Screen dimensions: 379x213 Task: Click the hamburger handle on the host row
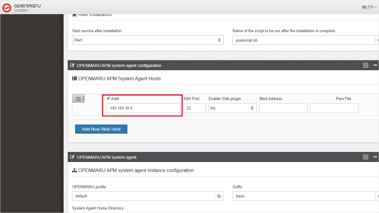(78, 99)
